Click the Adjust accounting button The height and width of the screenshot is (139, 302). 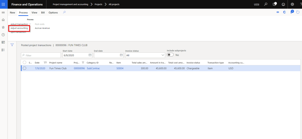[x=19, y=28]
